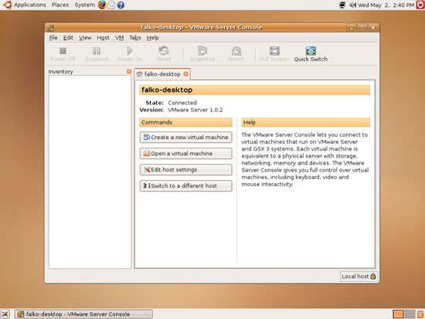The height and width of the screenshot is (319, 425).
Task: Click the Help section header
Action: point(306,122)
